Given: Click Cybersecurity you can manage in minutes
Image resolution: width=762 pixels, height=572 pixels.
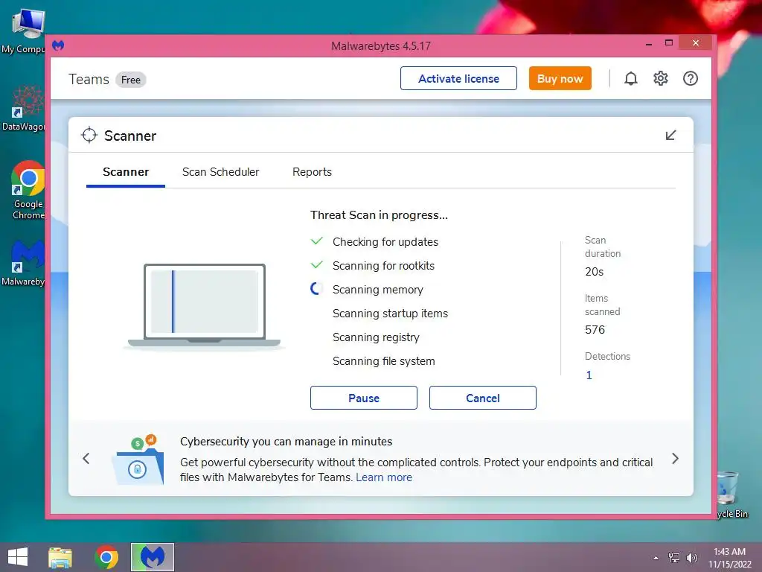Looking at the screenshot, I should (286, 441).
